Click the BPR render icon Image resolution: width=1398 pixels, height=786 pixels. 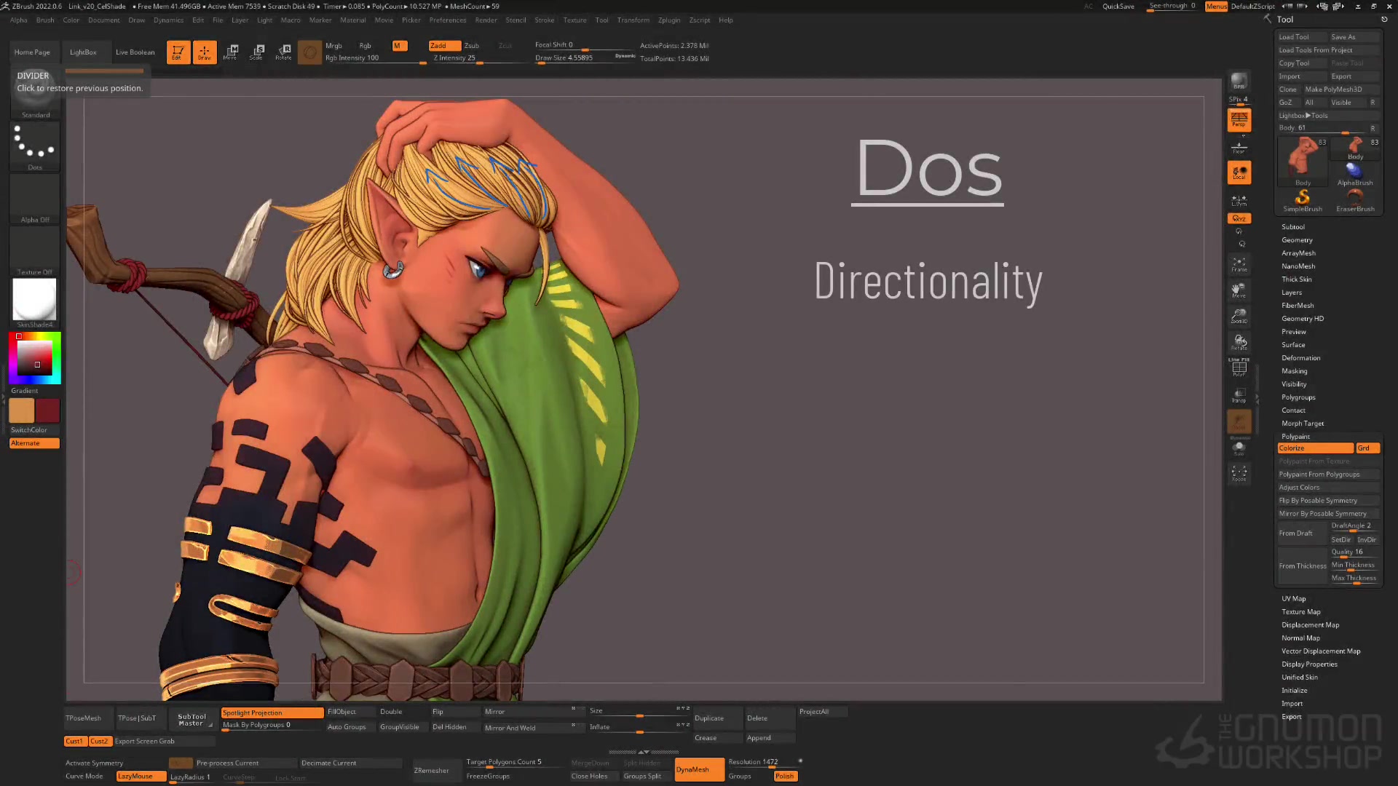(x=1239, y=82)
